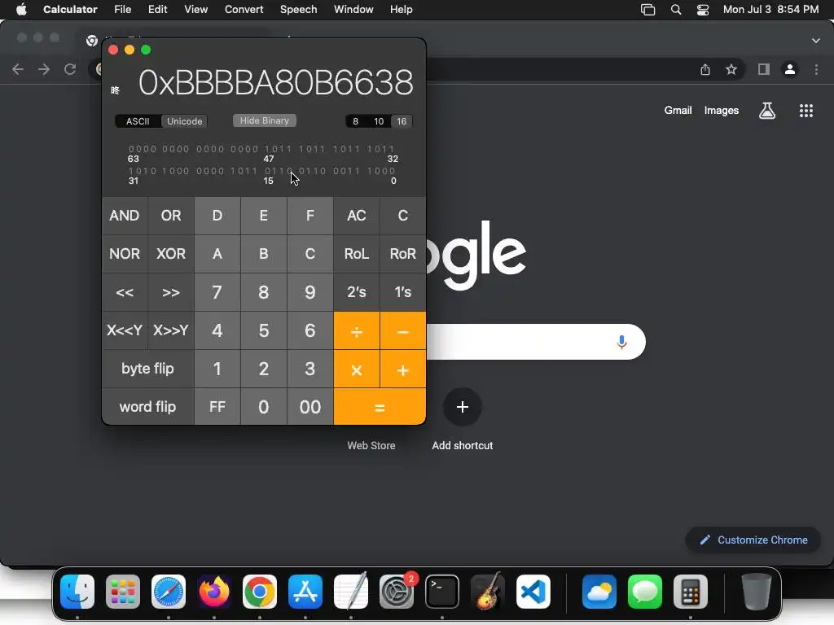This screenshot has width=834, height=625.
Task: Open the Speech menu
Action: click(x=298, y=10)
